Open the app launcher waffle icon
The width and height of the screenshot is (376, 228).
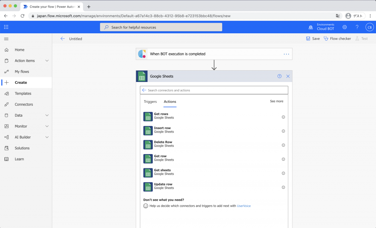pos(6,27)
